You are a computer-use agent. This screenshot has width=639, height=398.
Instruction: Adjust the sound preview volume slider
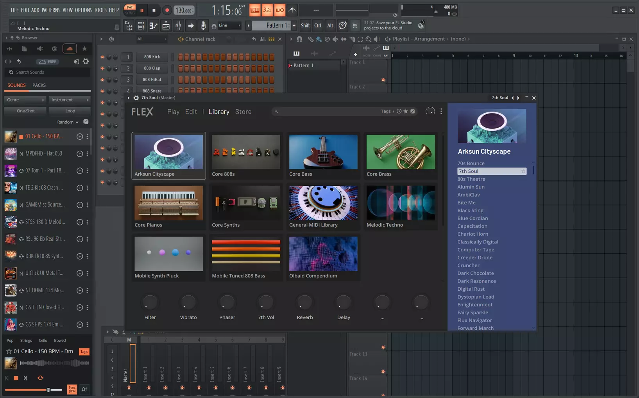pyautogui.click(x=34, y=390)
